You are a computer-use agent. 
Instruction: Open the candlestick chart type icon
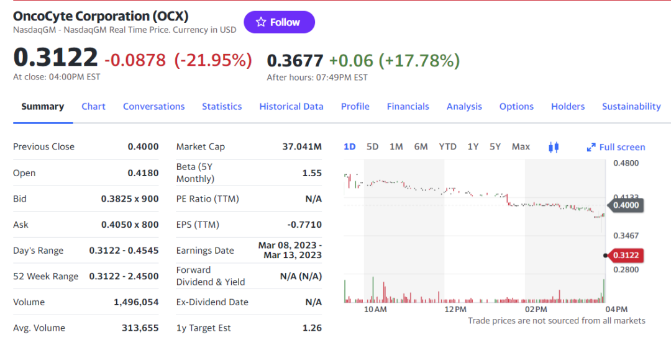(554, 147)
